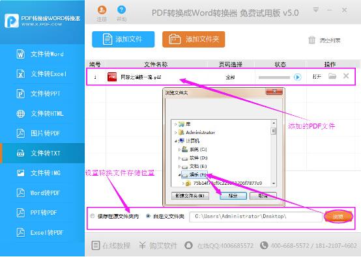361x257 pixels.
Task: Select 文件转Word in sidebar
Action: (x=42, y=54)
